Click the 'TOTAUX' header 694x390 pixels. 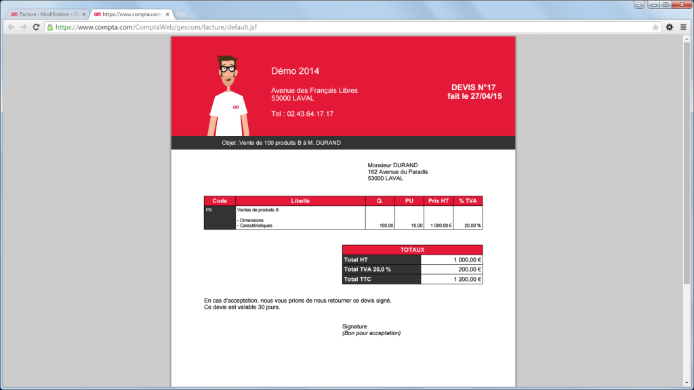[x=412, y=250]
